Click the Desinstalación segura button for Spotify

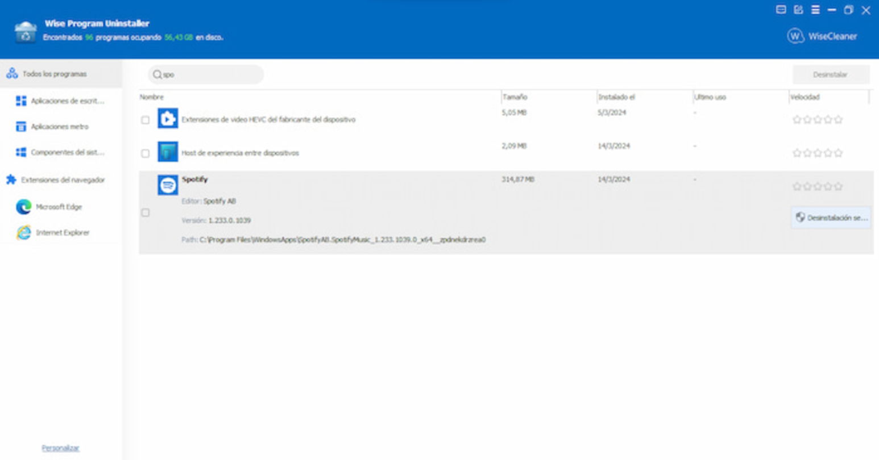point(831,218)
